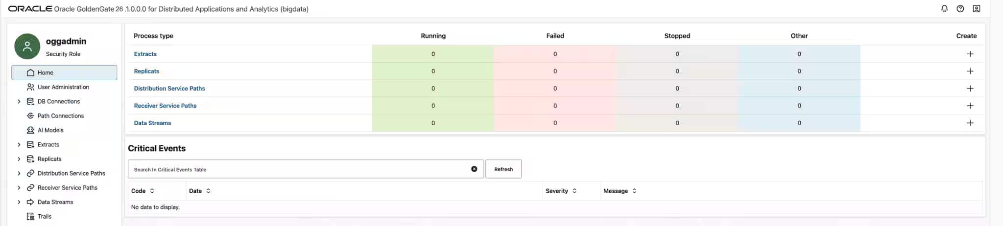Click the Running column header
Viewport: 1003px width, 226px height.
433,36
